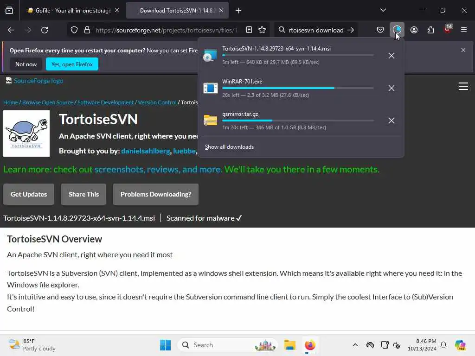Expand the list all tabs dropdown

(383, 10)
